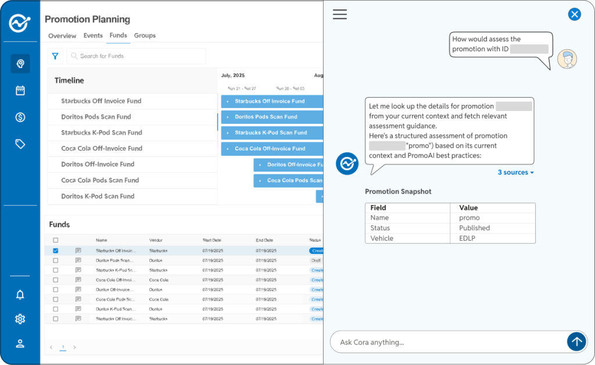Toggle select-all checkbox in Funds header
This screenshot has height=365, width=595.
tap(56, 240)
